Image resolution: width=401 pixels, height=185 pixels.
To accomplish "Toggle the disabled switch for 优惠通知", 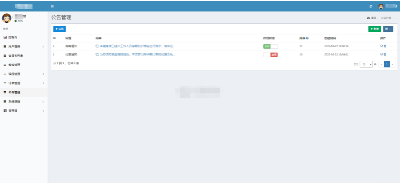I will pos(270,55).
